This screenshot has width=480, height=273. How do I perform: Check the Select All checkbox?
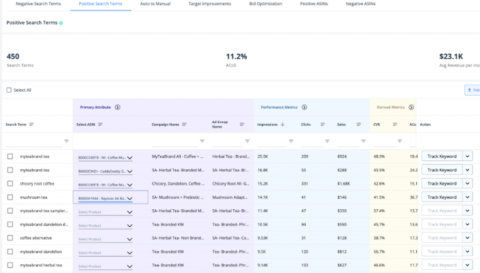9,90
